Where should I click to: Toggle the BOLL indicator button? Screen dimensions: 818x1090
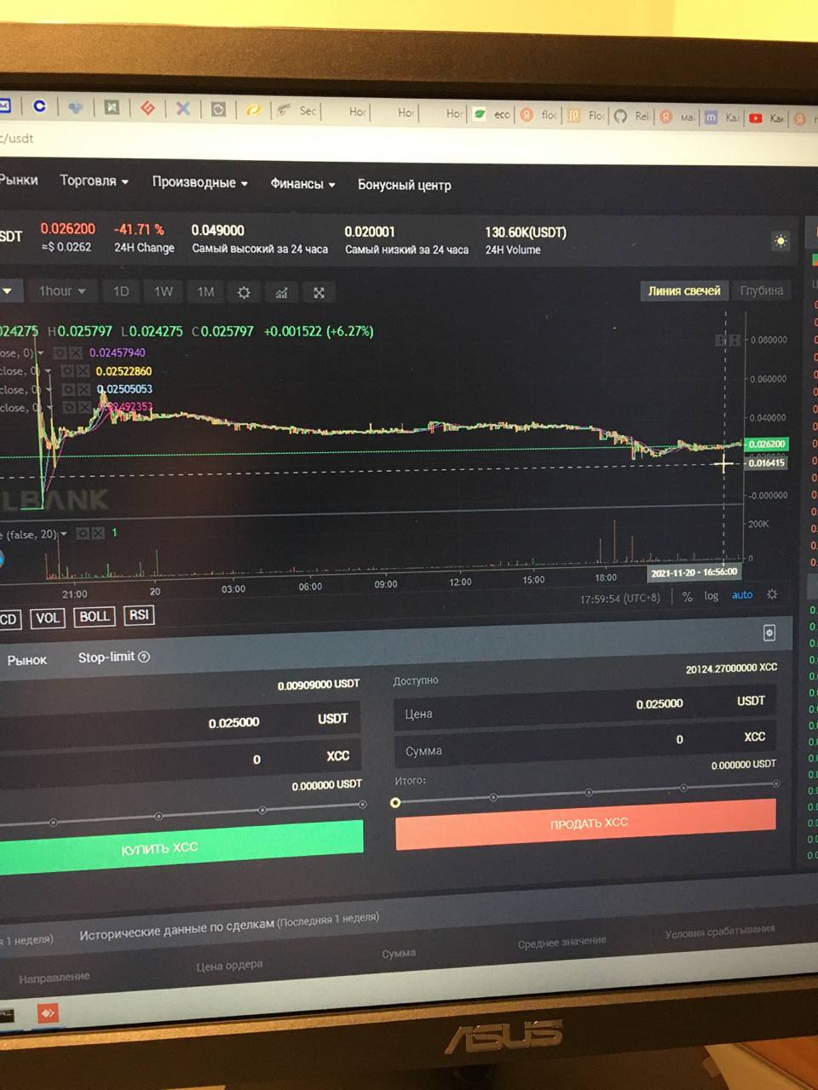click(x=95, y=617)
